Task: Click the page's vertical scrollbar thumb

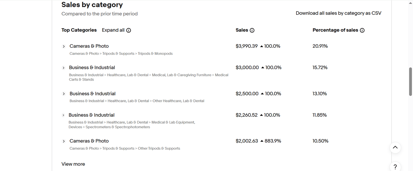Action: (411, 81)
